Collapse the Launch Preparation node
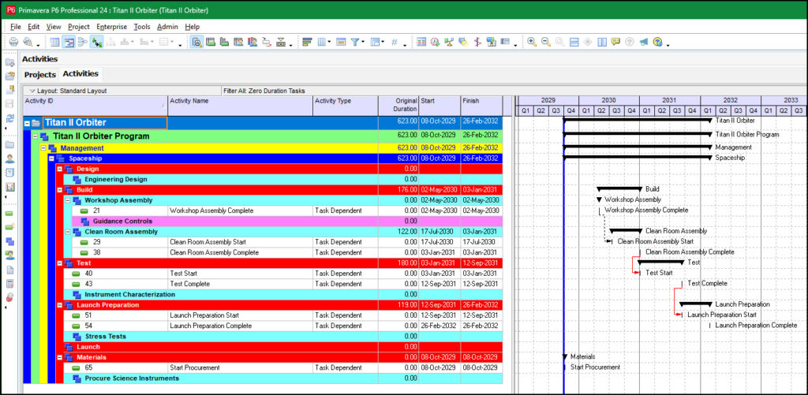 (x=60, y=305)
